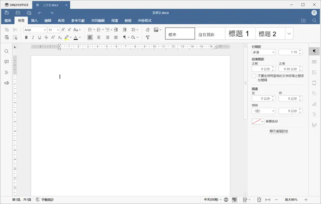This screenshot has height=204, width=321.
Task: Toggle spell checking in status bar
Action: [x=234, y=200]
